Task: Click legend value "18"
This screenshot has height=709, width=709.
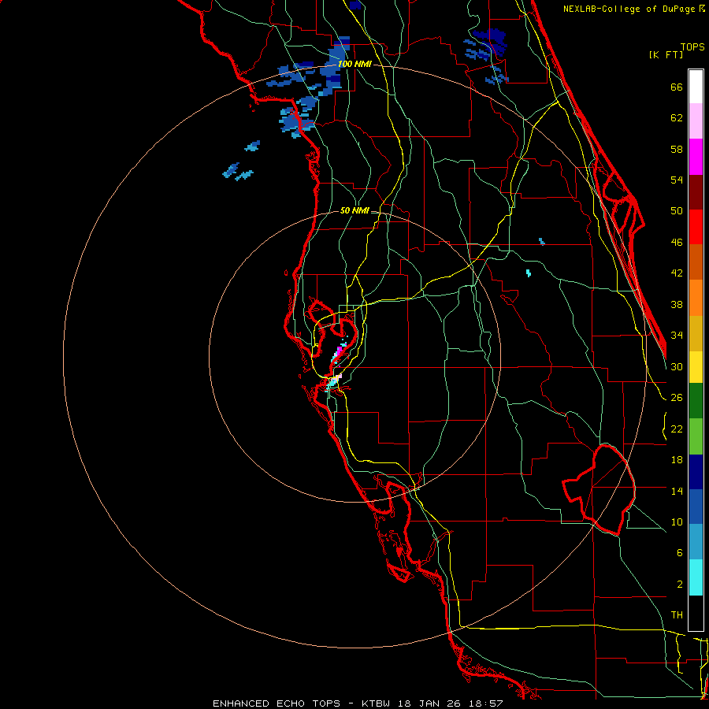Action: pyautogui.click(x=677, y=460)
